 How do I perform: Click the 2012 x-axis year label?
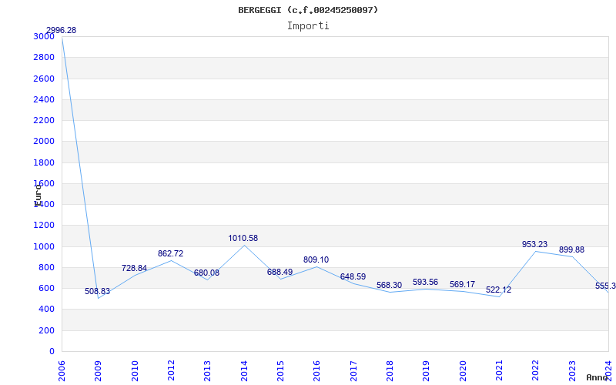point(171,370)
